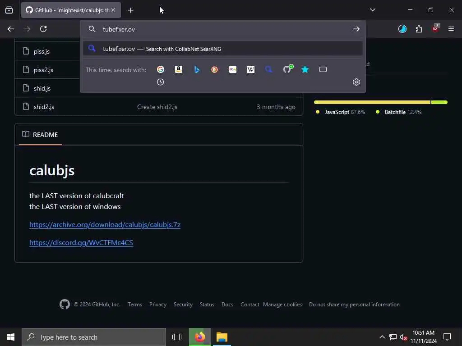
Task: Open shid2.js file
Action: pyautogui.click(x=44, y=107)
